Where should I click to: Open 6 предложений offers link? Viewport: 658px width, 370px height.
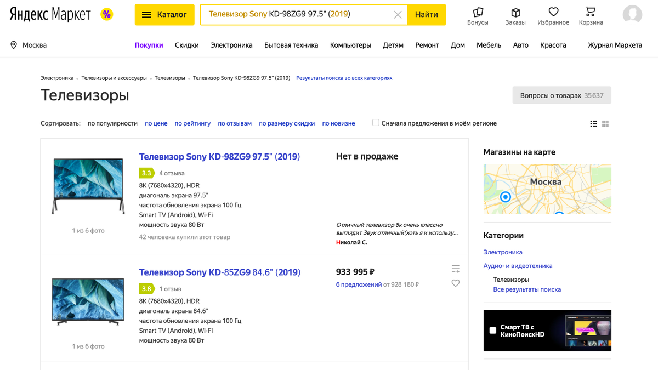click(359, 284)
